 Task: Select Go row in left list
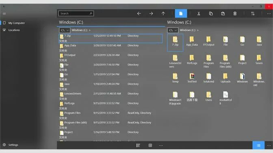(110, 77)
